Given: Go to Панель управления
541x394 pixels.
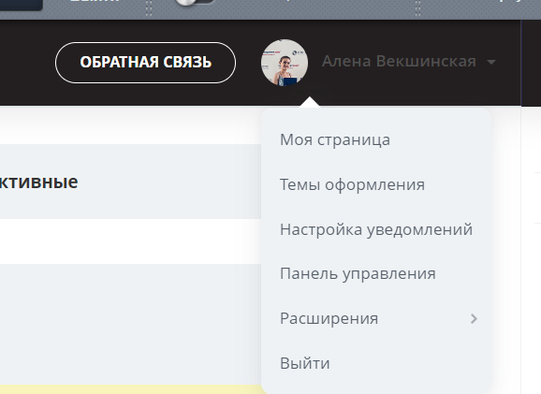Looking at the screenshot, I should pyautogui.click(x=358, y=274).
